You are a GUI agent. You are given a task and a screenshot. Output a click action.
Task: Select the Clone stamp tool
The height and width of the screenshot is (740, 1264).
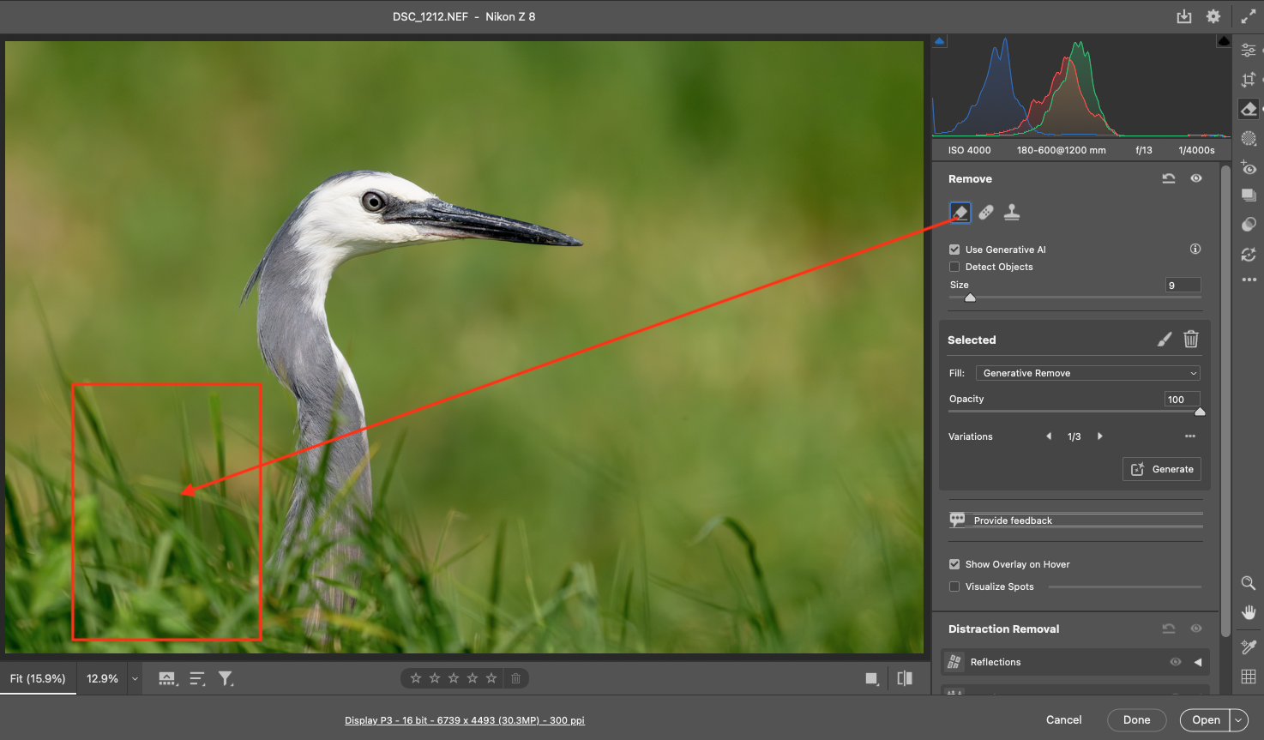(x=1012, y=212)
